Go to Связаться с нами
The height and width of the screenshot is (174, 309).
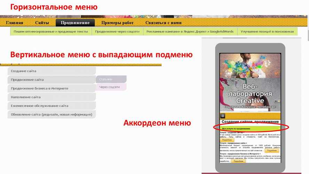(164, 23)
